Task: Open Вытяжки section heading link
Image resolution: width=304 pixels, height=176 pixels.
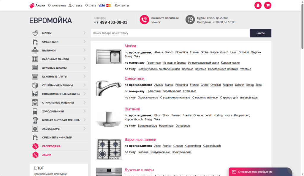Action: tap(132, 109)
